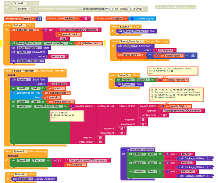Click the 'rec started' notice text field

pos(58,56)
